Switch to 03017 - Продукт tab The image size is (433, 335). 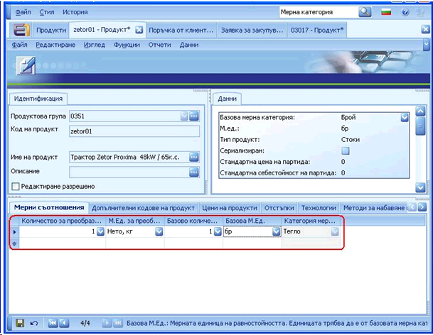[316, 30]
